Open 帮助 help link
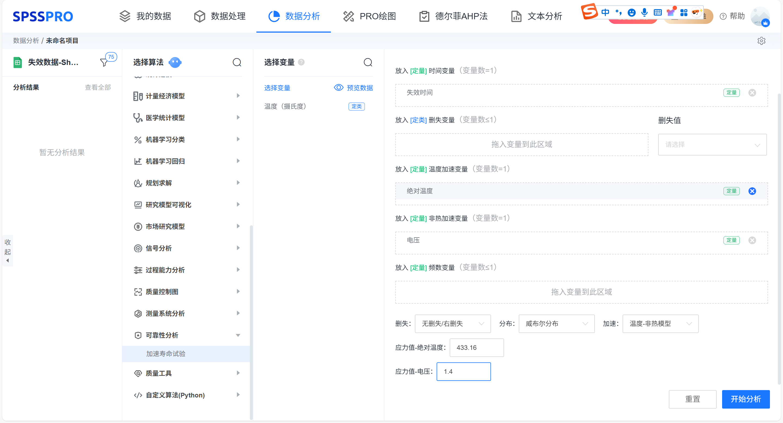The image size is (783, 423). [x=732, y=16]
